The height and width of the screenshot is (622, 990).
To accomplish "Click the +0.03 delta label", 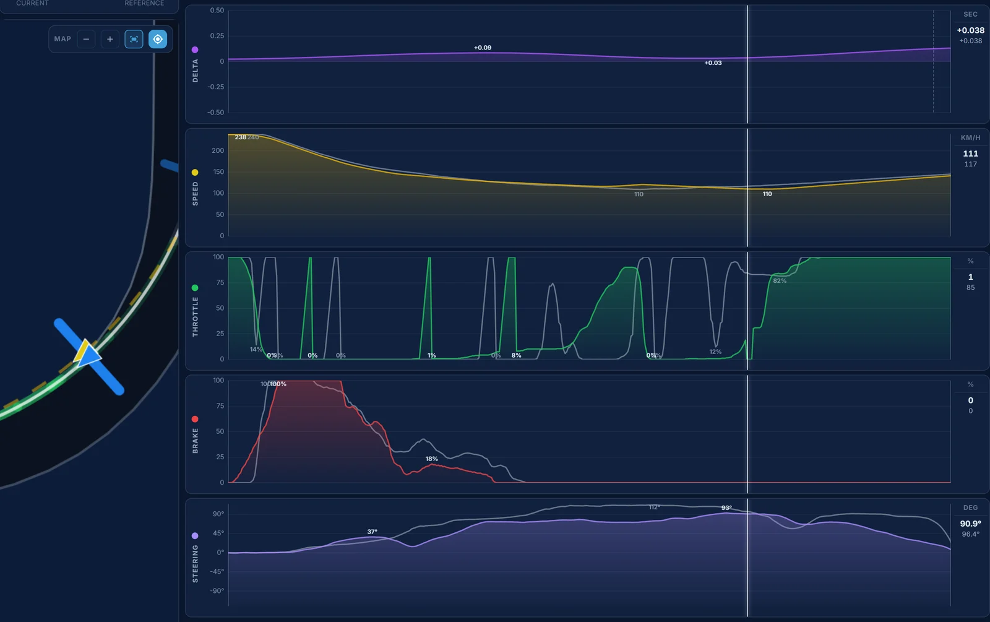I will (x=713, y=63).
